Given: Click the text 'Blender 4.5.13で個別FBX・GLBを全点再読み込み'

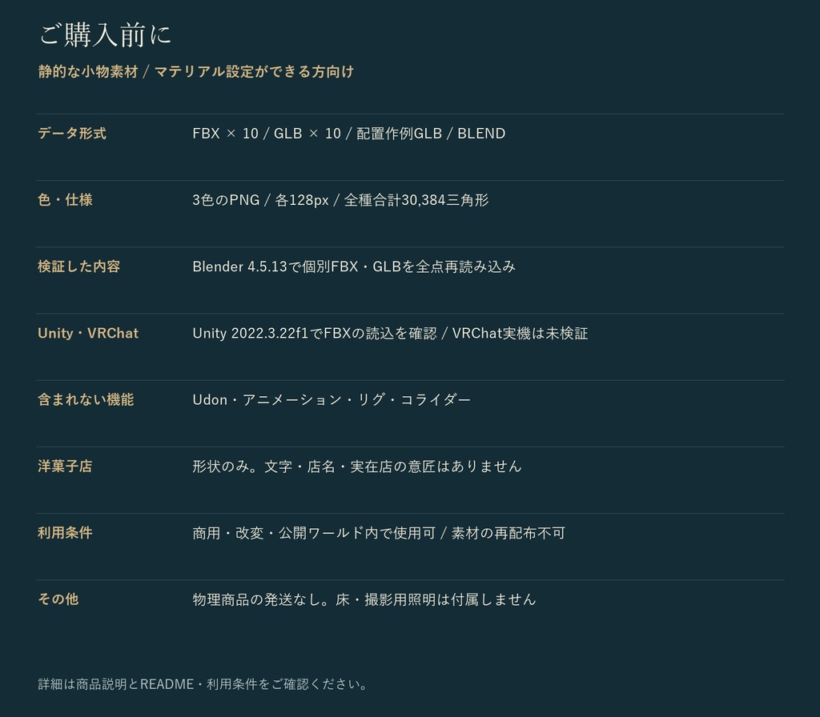Looking at the screenshot, I should 354,266.
